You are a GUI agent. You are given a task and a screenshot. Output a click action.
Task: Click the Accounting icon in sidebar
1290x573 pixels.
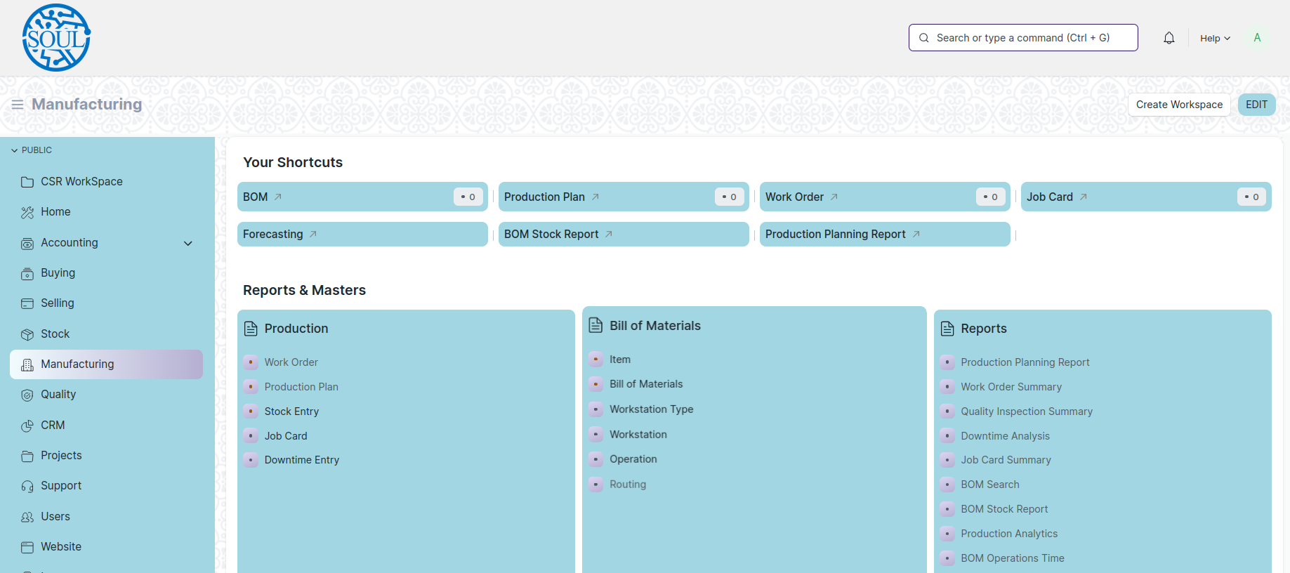[x=27, y=243]
